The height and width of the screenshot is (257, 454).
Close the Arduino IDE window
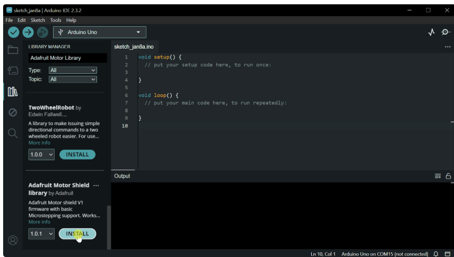[x=447, y=10]
